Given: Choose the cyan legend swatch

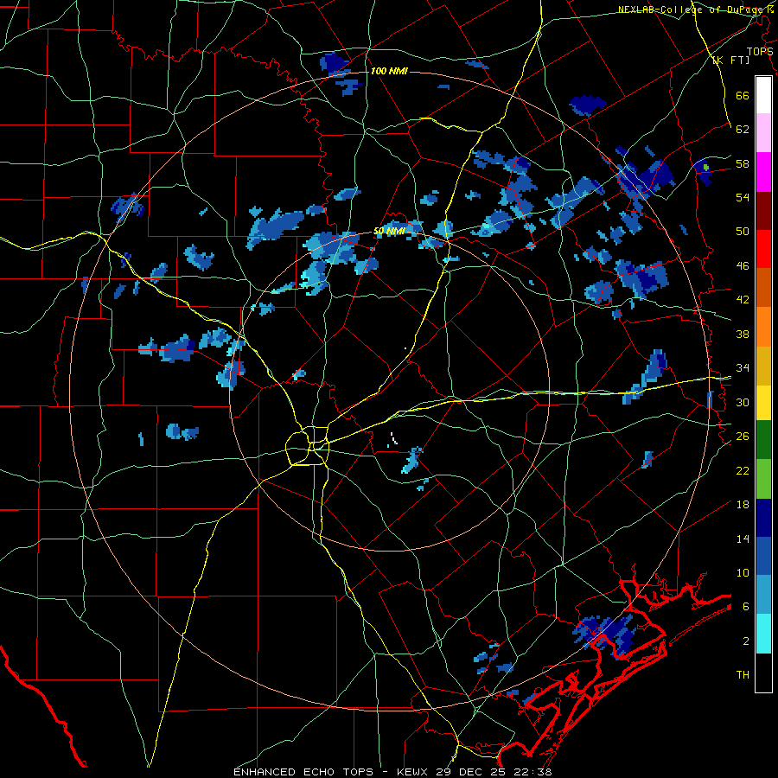Looking at the screenshot, I should [763, 634].
